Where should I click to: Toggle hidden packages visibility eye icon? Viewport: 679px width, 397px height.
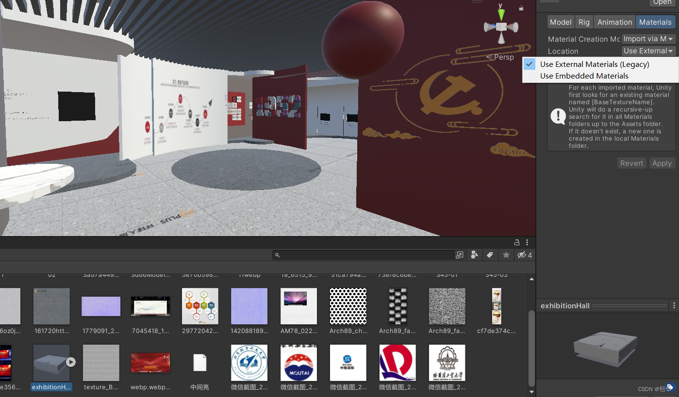(524, 255)
